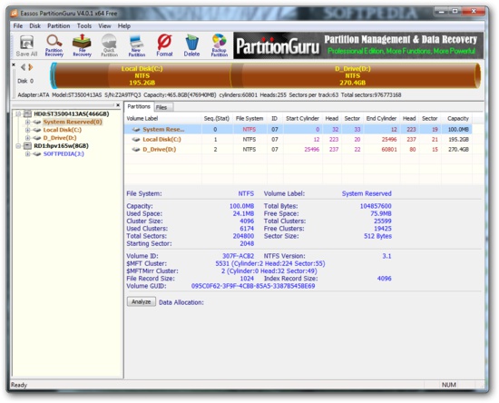499x403 pixels.
Task: Select Local Disk(C:) in tree
Action: pos(63,130)
